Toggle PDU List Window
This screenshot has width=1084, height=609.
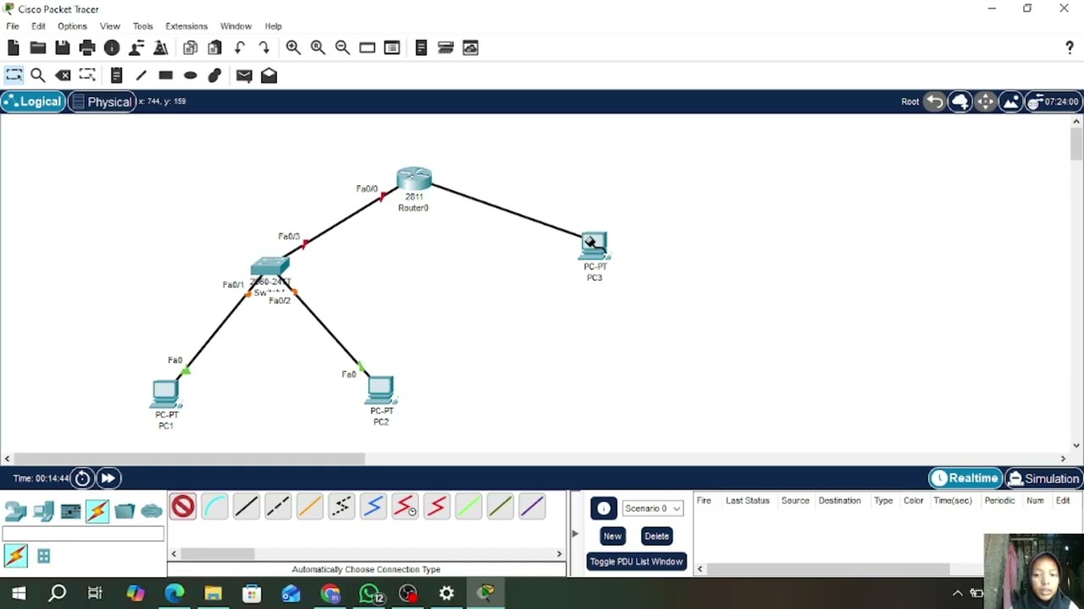coord(636,562)
